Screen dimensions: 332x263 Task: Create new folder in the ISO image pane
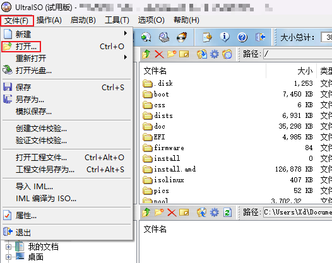[172, 54]
